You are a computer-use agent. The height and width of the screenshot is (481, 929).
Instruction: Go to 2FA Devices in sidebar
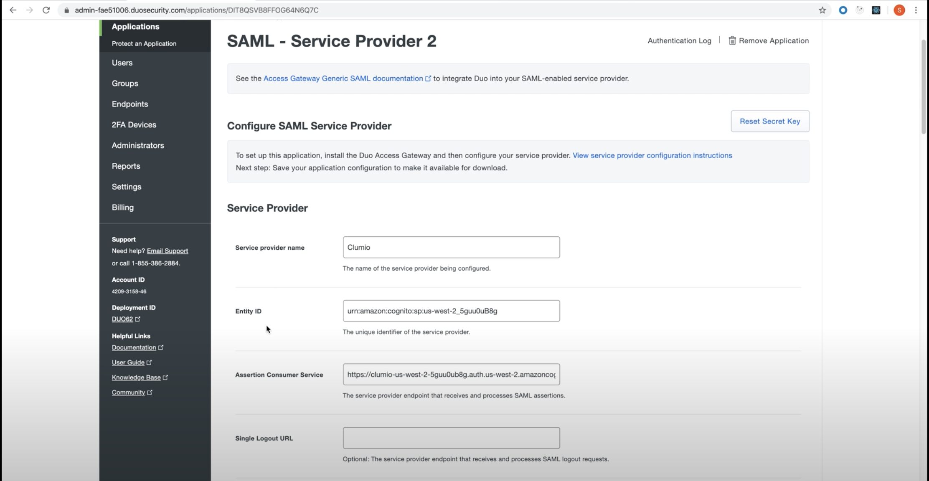pyautogui.click(x=134, y=124)
